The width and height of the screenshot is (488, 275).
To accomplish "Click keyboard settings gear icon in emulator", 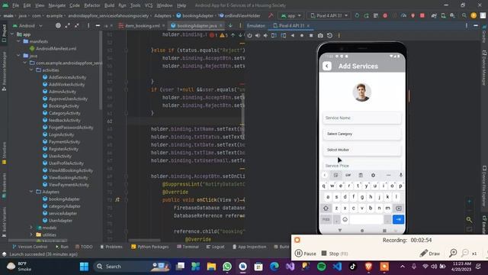I will point(373,175).
